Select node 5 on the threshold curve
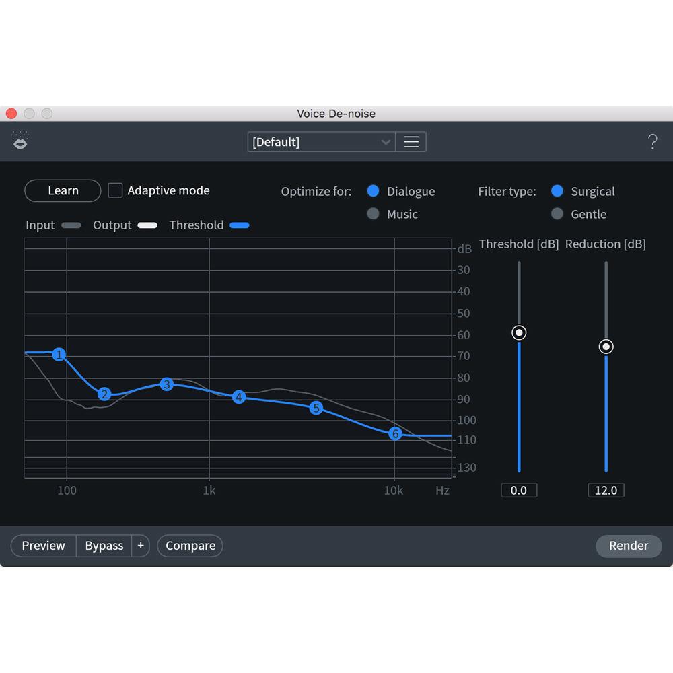The width and height of the screenshot is (673, 673). [316, 408]
